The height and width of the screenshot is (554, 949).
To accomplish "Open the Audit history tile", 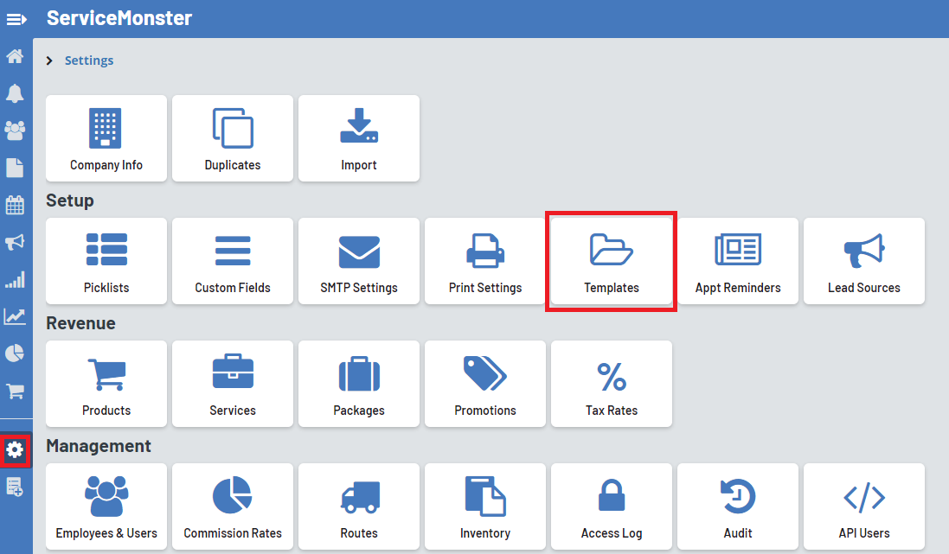I will (738, 506).
